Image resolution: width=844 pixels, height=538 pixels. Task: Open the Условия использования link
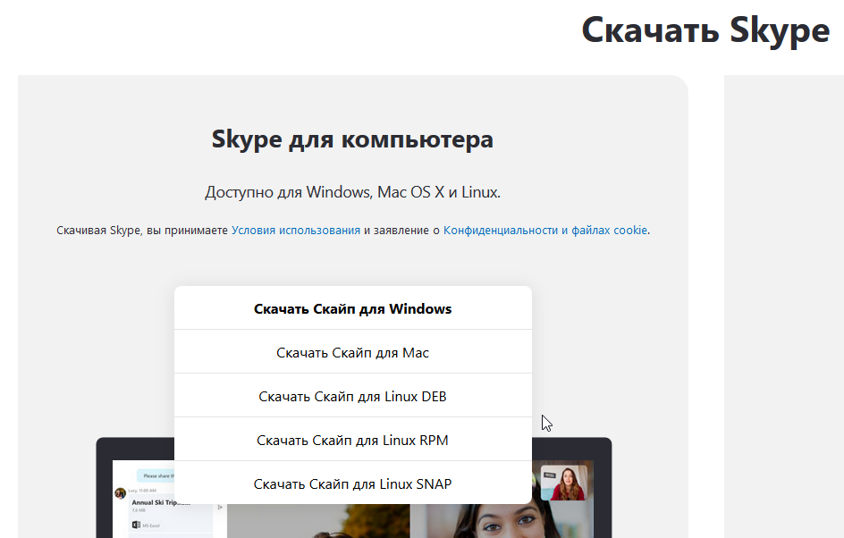coord(296,231)
